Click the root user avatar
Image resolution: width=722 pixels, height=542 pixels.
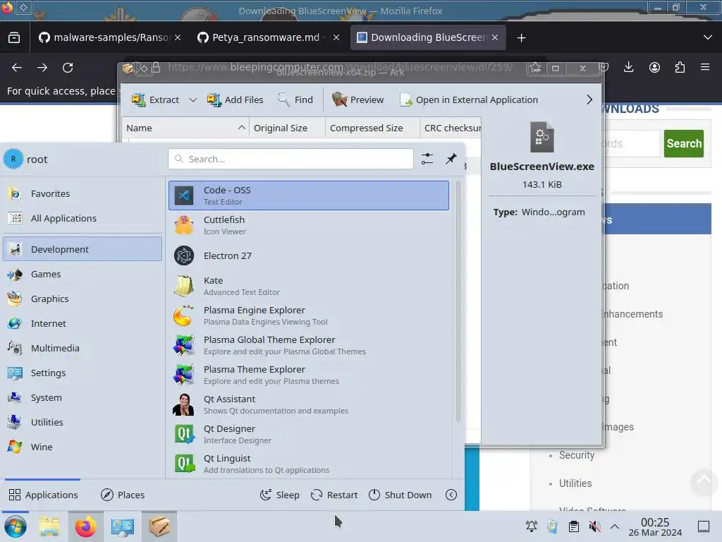point(13,159)
